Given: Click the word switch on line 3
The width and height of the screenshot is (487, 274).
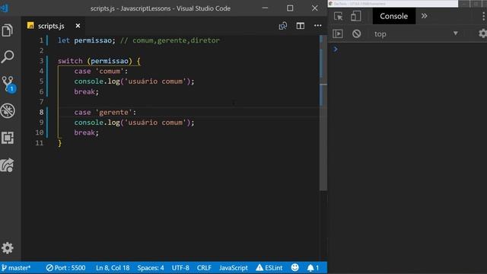Looking at the screenshot, I should (x=70, y=61).
